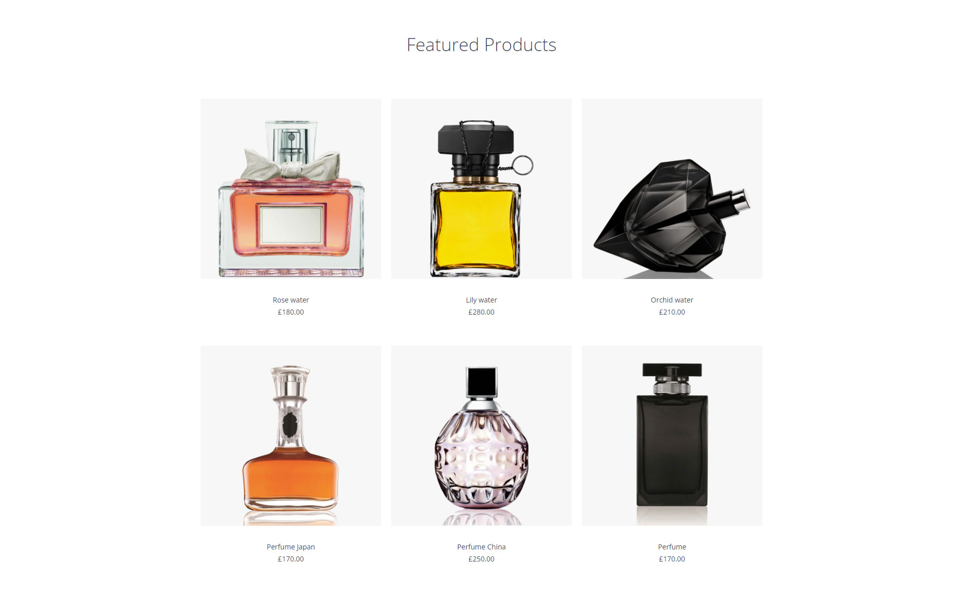
Task: Open the Perfume Japan amber bottle image
Action: [x=291, y=435]
